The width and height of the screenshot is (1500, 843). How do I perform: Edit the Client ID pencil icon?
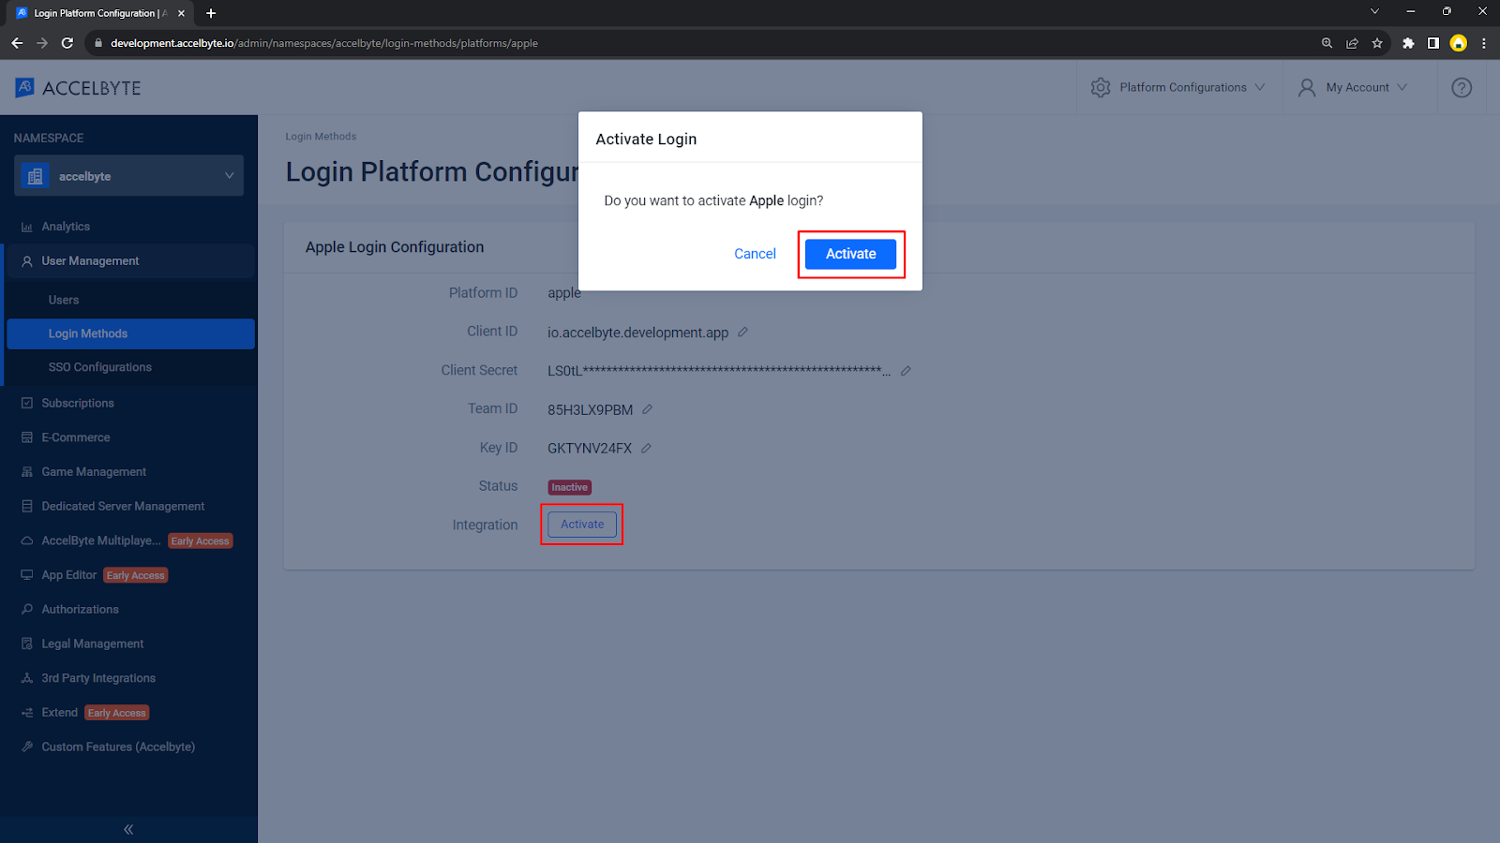tap(742, 332)
